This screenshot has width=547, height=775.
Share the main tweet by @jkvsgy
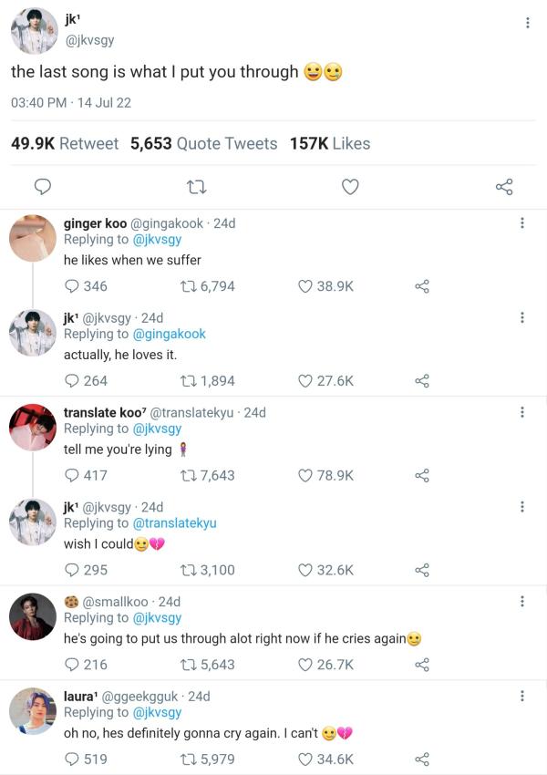(504, 187)
